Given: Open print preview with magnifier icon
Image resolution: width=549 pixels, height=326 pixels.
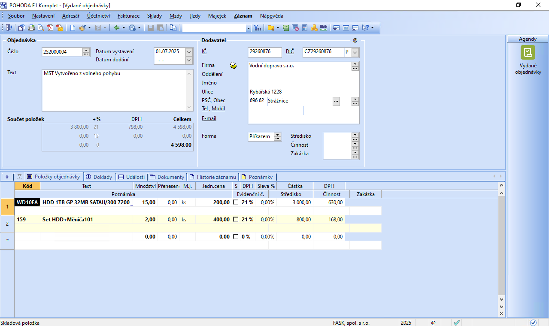Looking at the screenshot, I should 41,28.
